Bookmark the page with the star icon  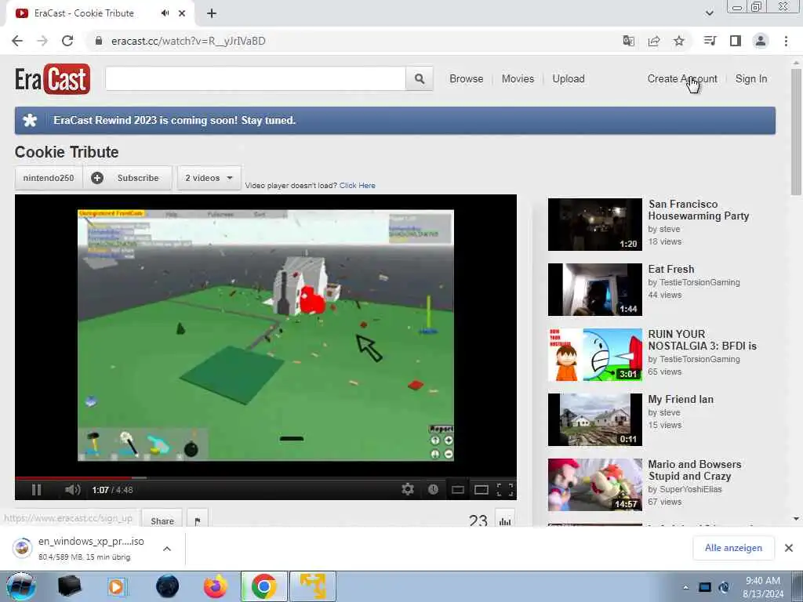(679, 41)
